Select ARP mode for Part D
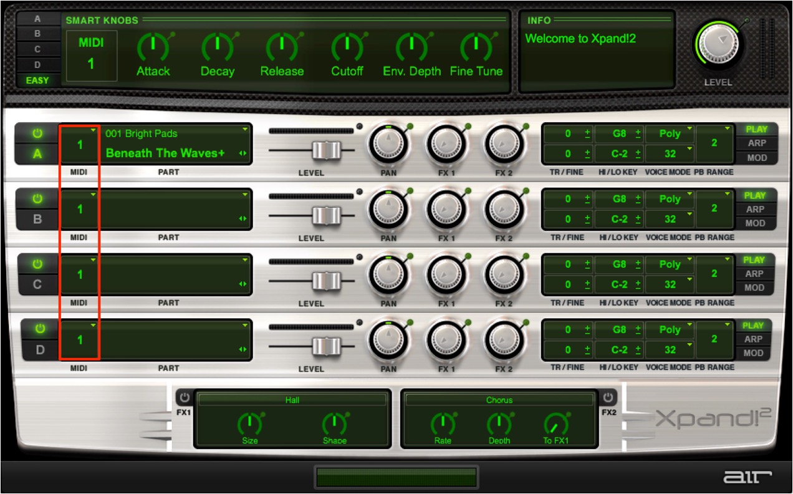Image resolution: width=793 pixels, height=494 pixels. (x=754, y=339)
